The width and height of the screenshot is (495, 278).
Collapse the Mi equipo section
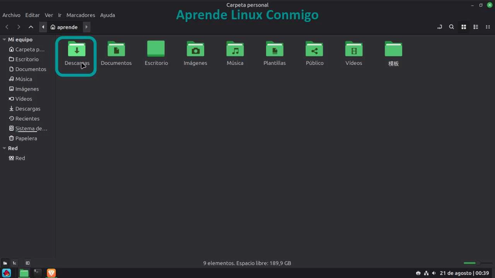point(4,39)
